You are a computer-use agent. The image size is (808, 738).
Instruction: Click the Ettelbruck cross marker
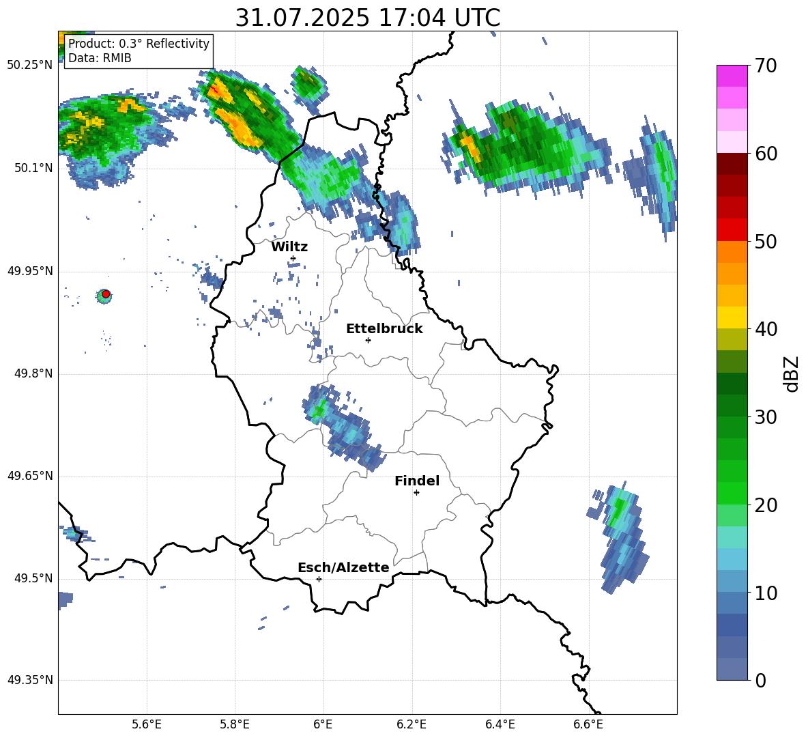pos(368,340)
